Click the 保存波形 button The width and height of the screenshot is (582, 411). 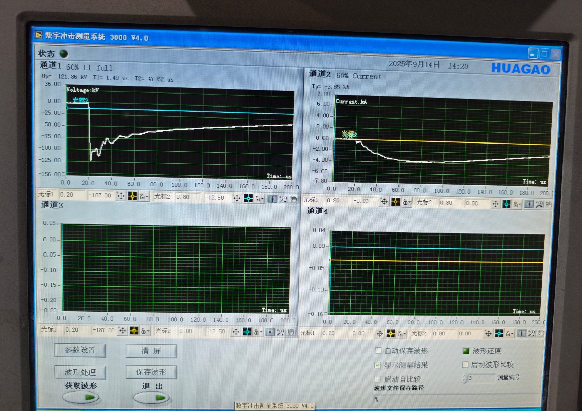[151, 372]
